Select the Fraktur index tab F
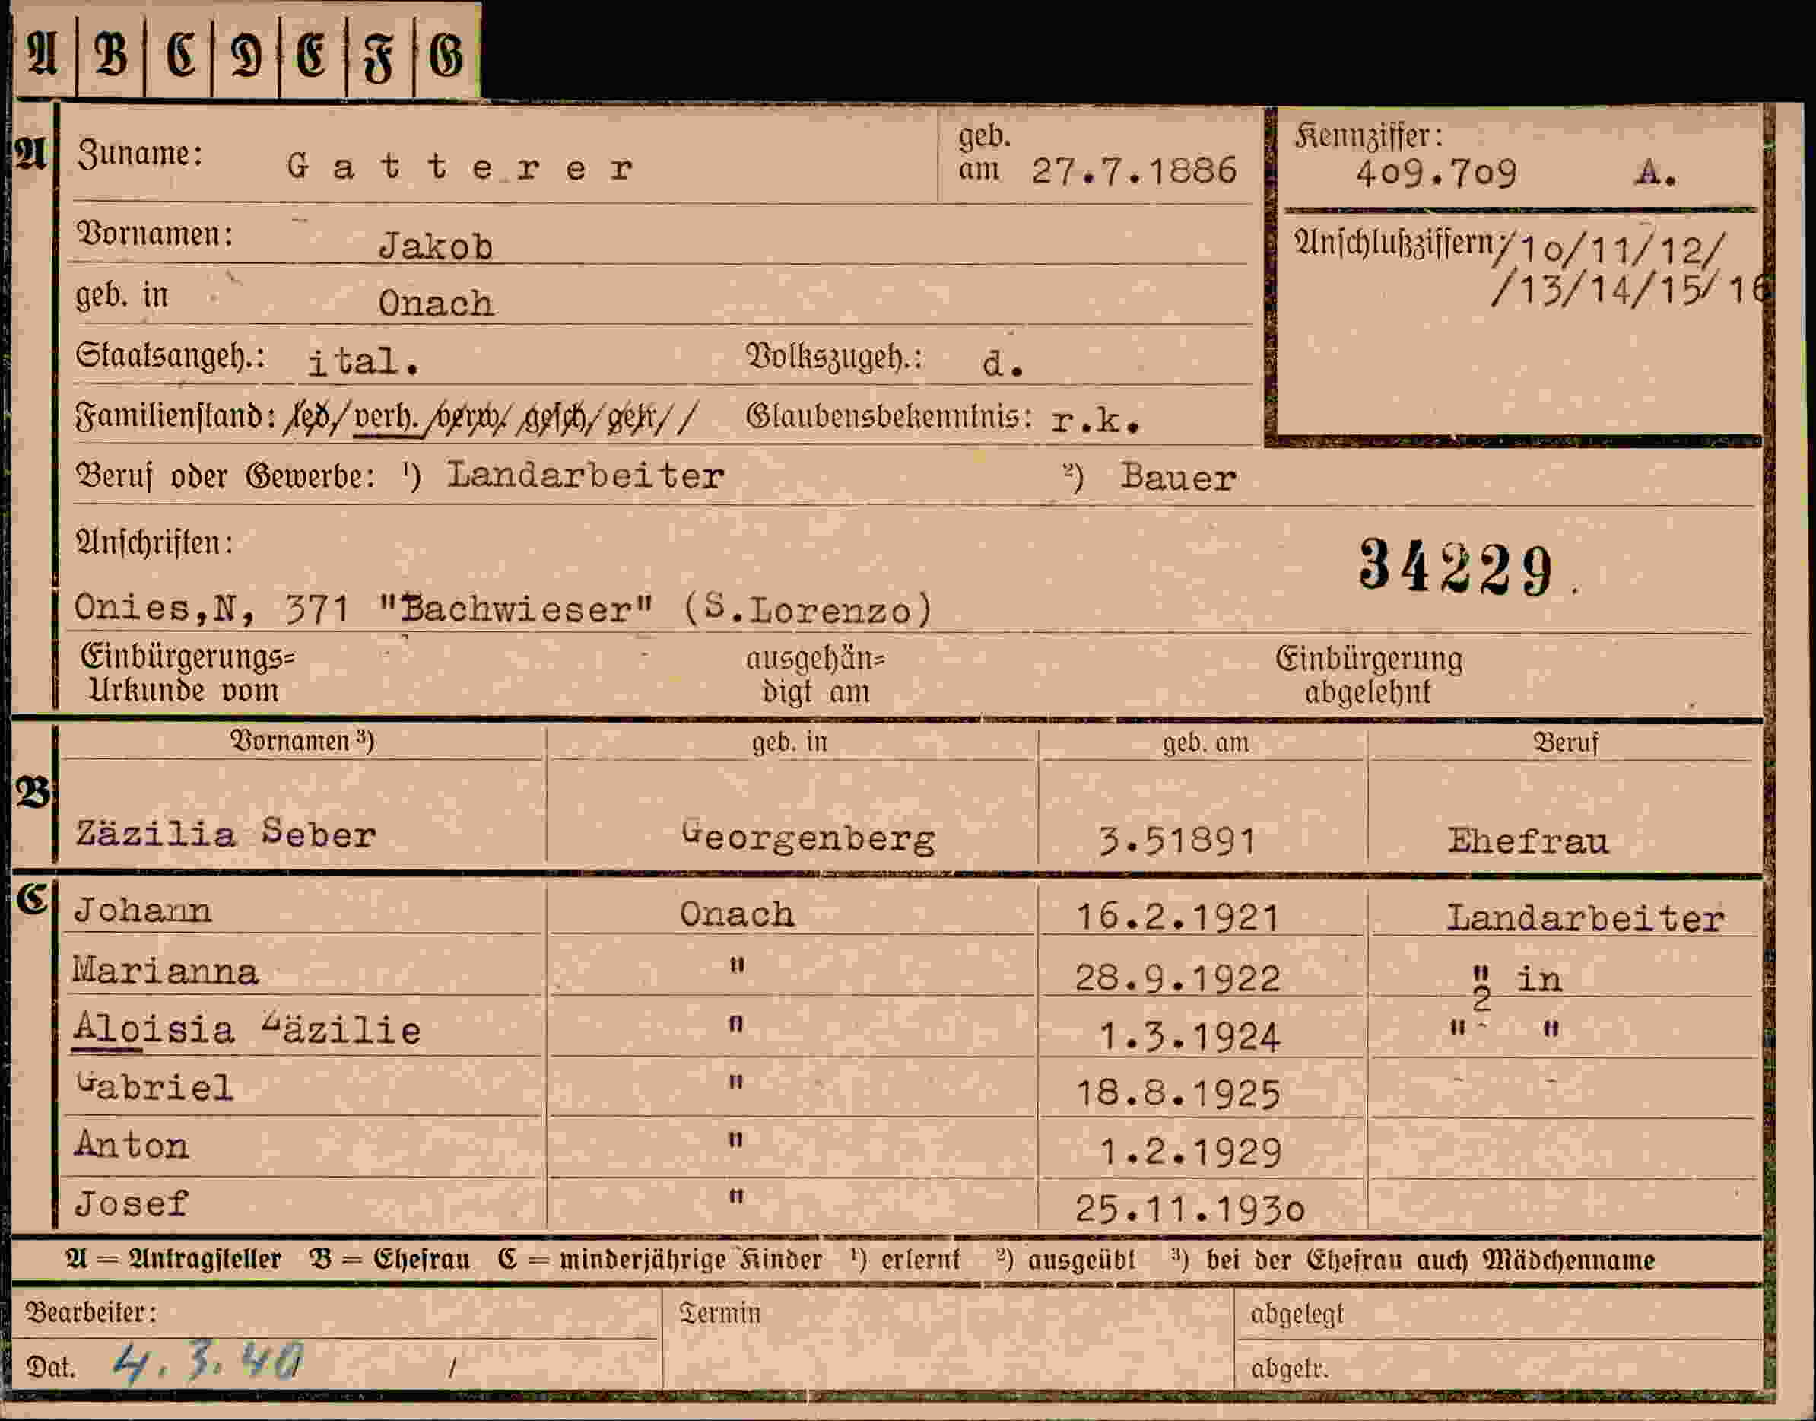Image resolution: width=1816 pixels, height=1421 pixels. [x=379, y=56]
